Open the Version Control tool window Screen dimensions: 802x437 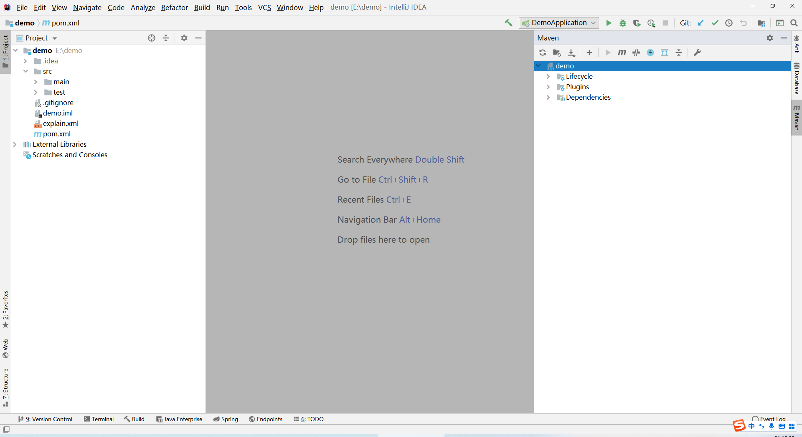(x=45, y=419)
